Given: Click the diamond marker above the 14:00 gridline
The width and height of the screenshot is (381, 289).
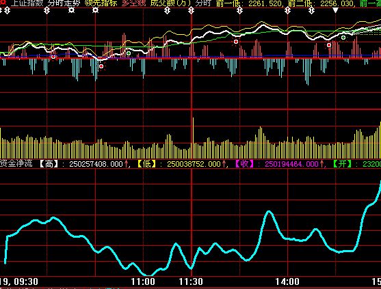Looking at the screenshot, I should point(288,10).
